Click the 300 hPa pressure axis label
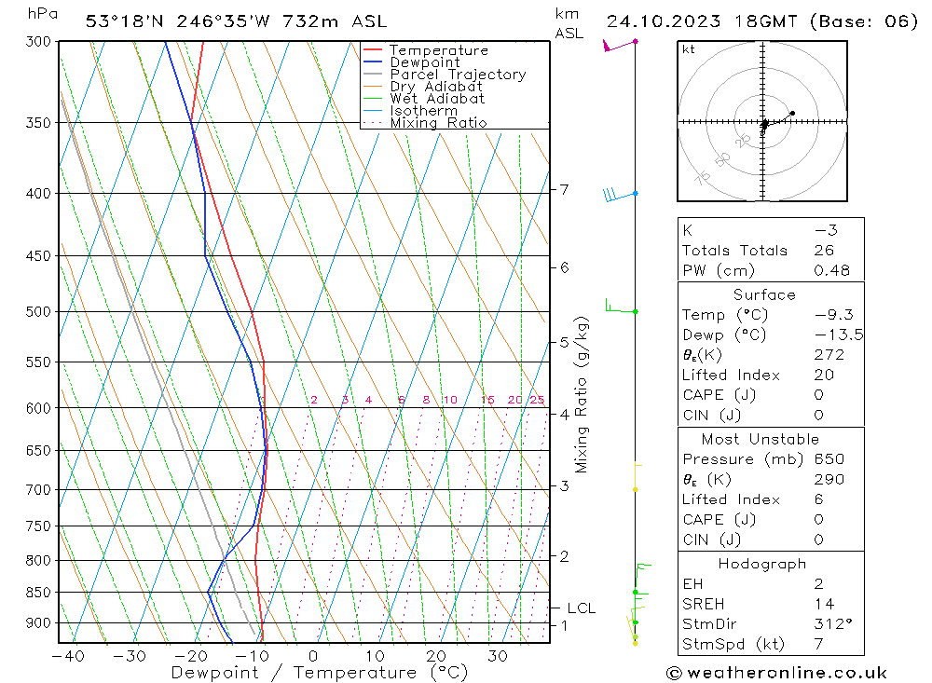This screenshot has width=932, height=683. click(38, 42)
